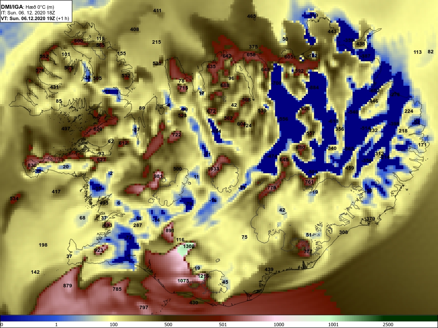Click the number '82' at the east edge
This screenshot has height=328, width=438.
431,52
